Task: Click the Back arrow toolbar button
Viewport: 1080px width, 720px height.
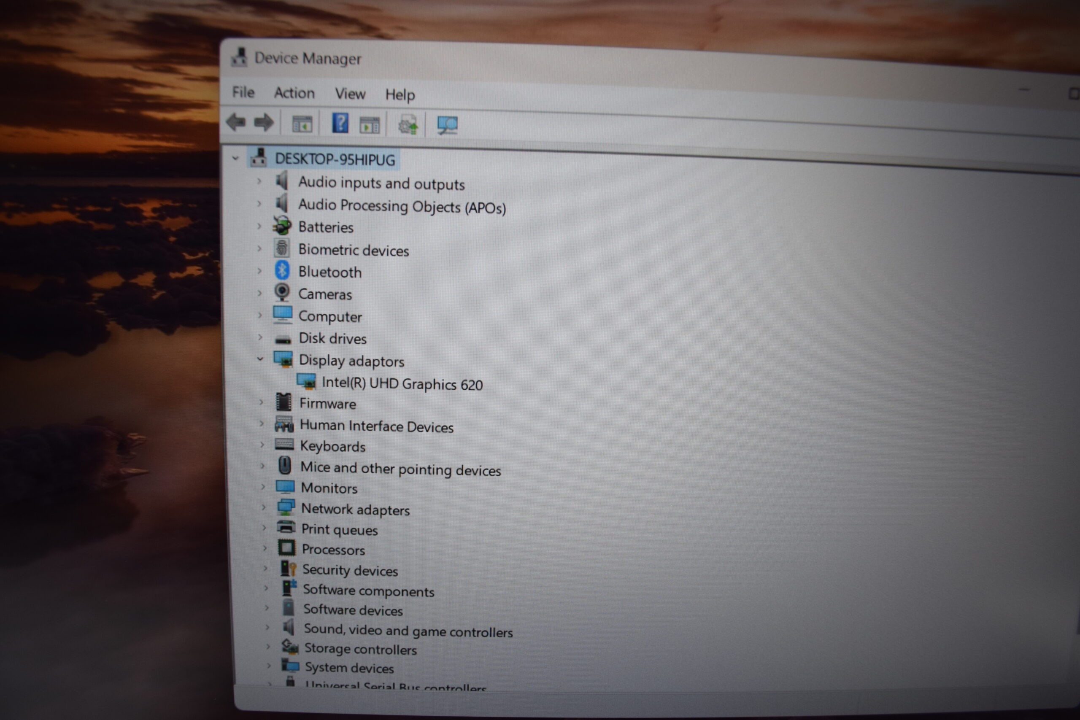Action: 237,122
